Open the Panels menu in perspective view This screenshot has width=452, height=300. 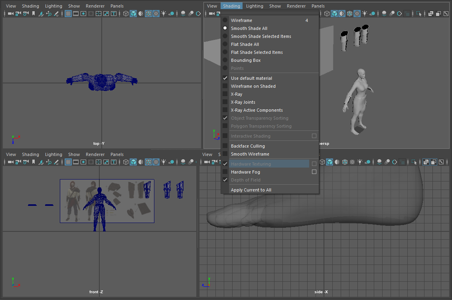pyautogui.click(x=318, y=6)
